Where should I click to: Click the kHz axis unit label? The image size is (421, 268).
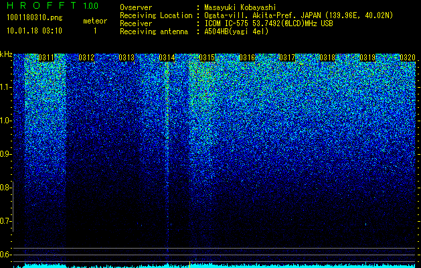click(x=6, y=54)
